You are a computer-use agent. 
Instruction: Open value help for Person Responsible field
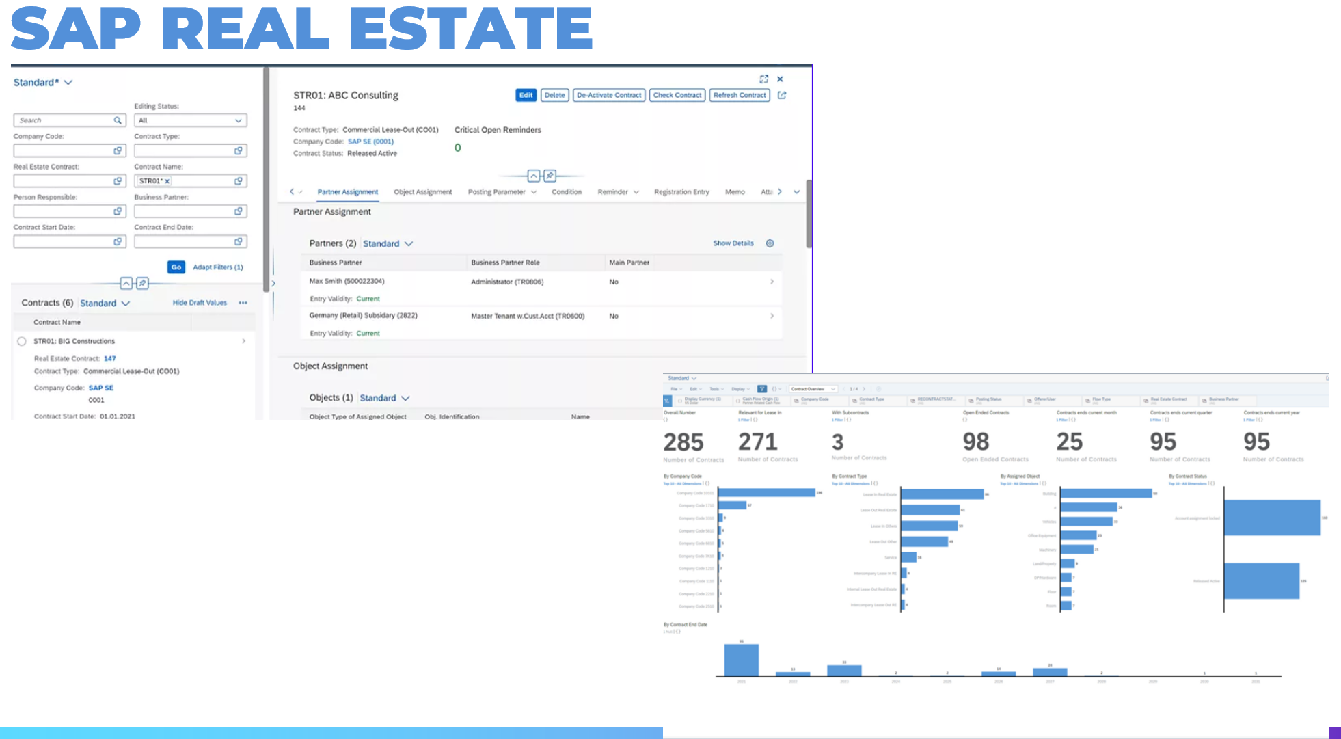click(x=118, y=211)
